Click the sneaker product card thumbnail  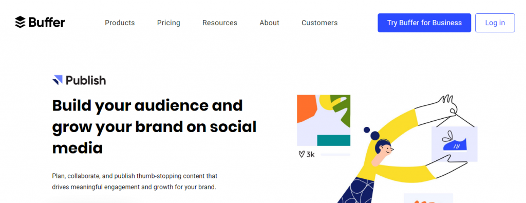tap(454, 144)
